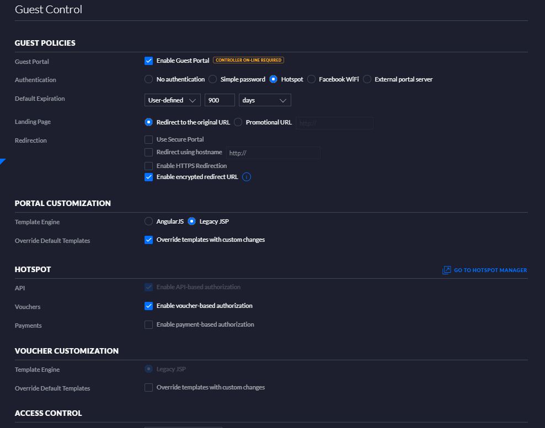Open the Go To Hotspot Manager link

[490, 270]
